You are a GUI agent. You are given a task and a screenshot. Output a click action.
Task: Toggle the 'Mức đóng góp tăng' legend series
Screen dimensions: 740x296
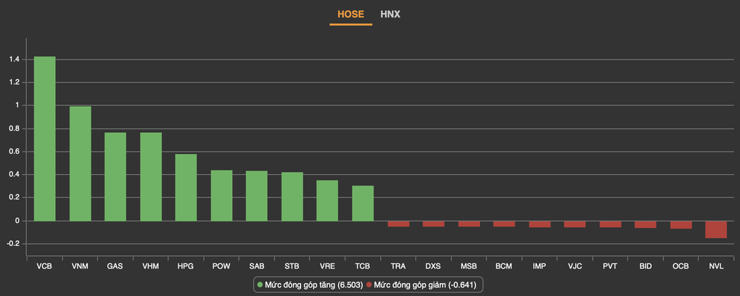pos(308,285)
